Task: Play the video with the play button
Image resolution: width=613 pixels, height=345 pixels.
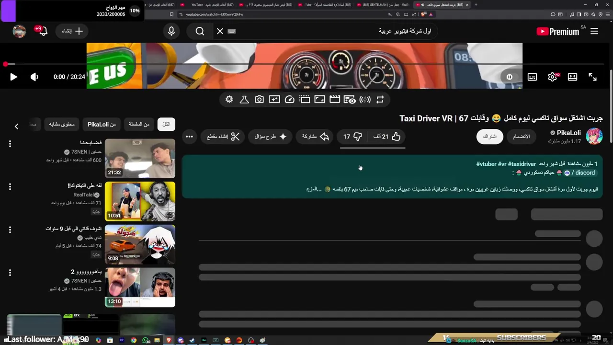Action: pos(13,77)
